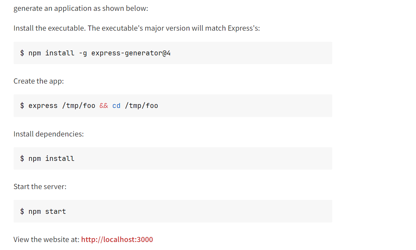416x250 pixels.
Task: Click the $ prompt before express command
Action: 22,106
